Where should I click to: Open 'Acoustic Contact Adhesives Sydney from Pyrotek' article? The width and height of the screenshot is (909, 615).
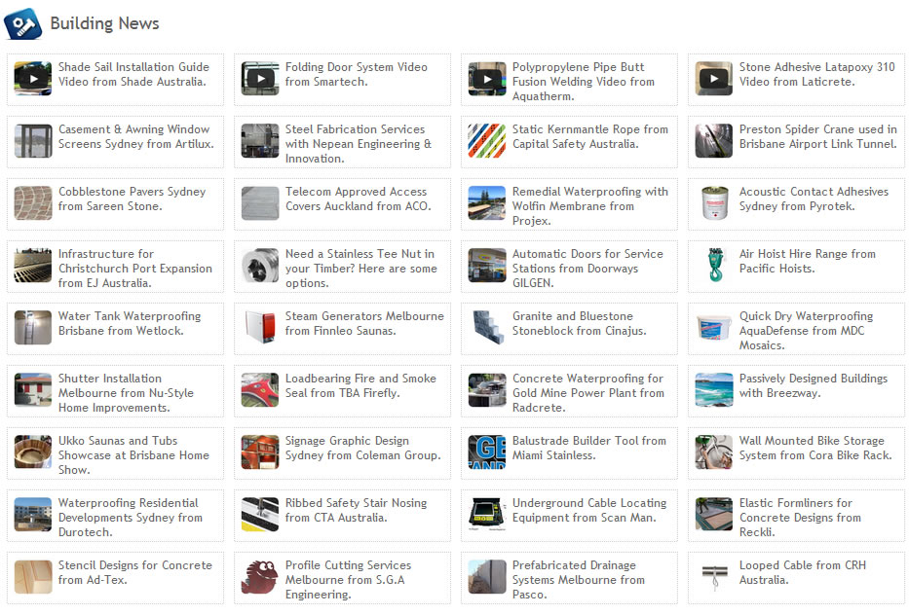coord(814,199)
